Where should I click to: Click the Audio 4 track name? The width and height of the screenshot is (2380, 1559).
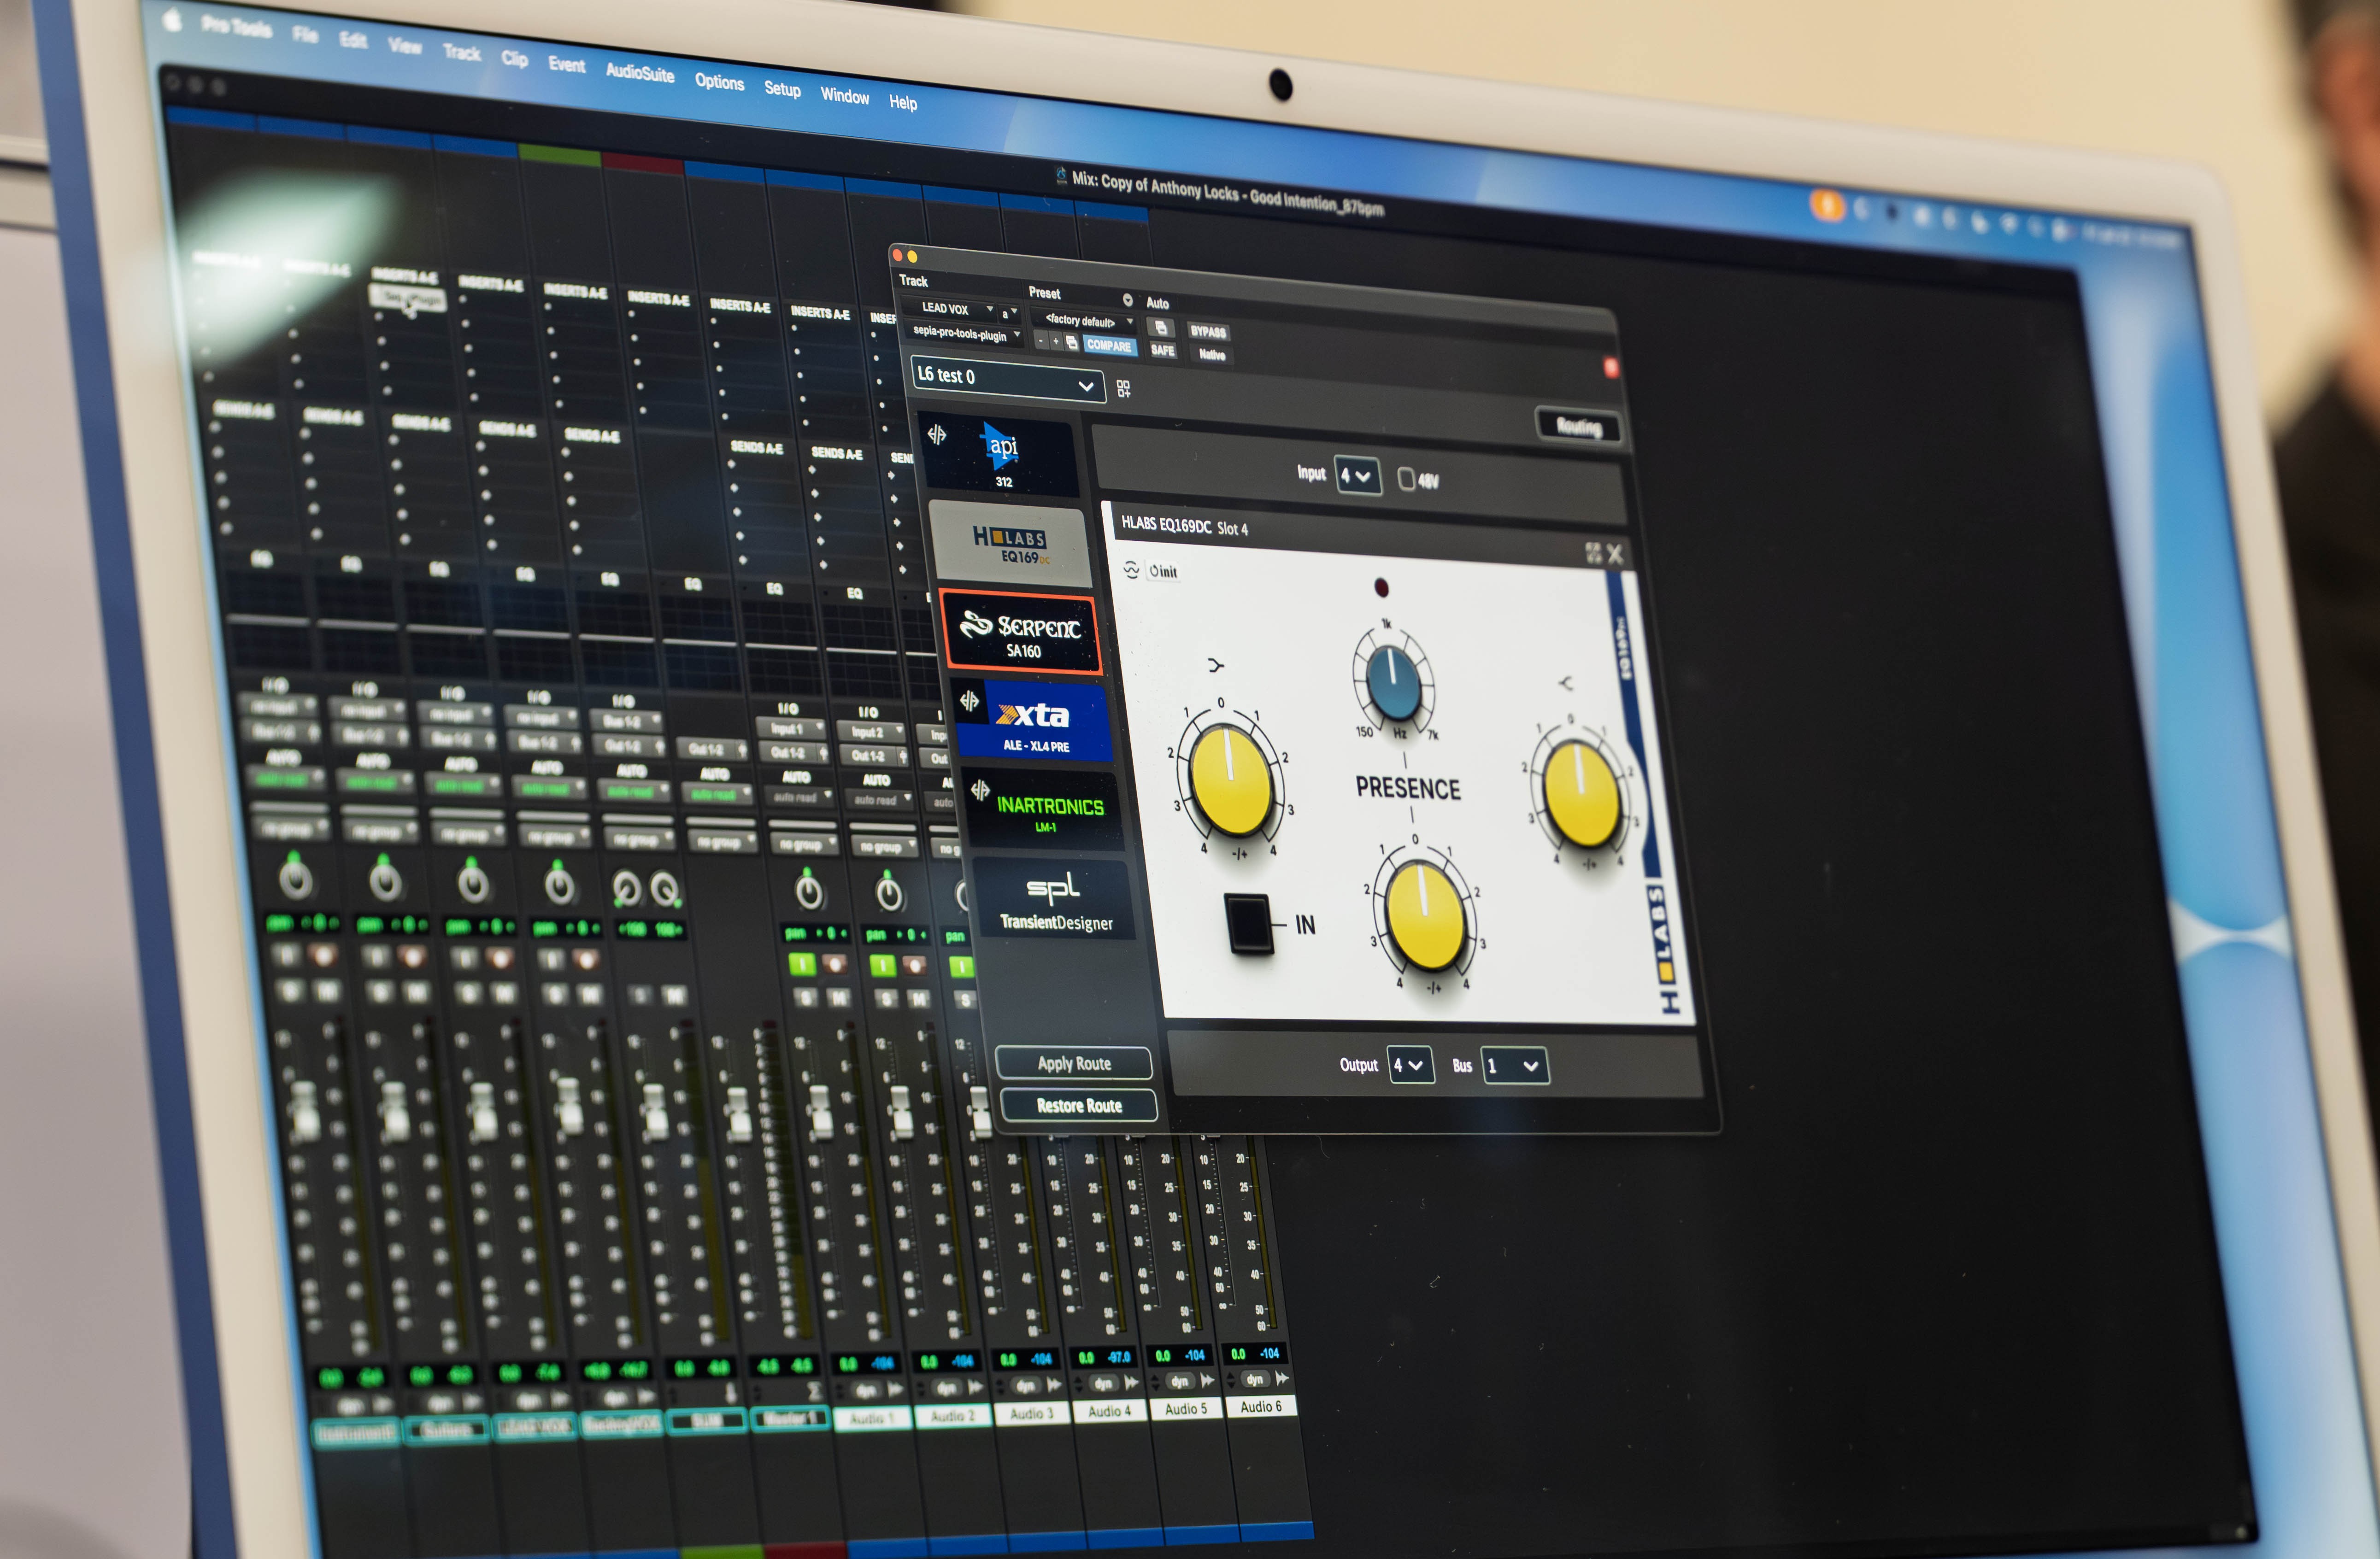point(1109,1411)
